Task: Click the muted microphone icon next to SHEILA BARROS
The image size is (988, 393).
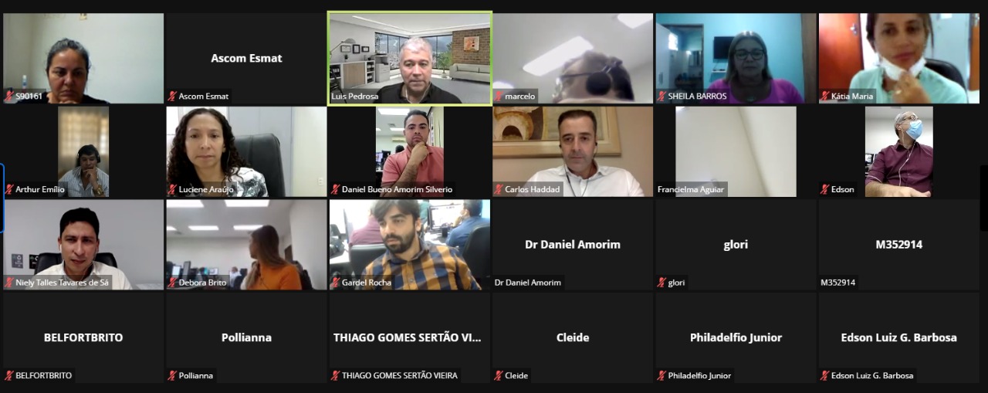Action: click(x=661, y=97)
